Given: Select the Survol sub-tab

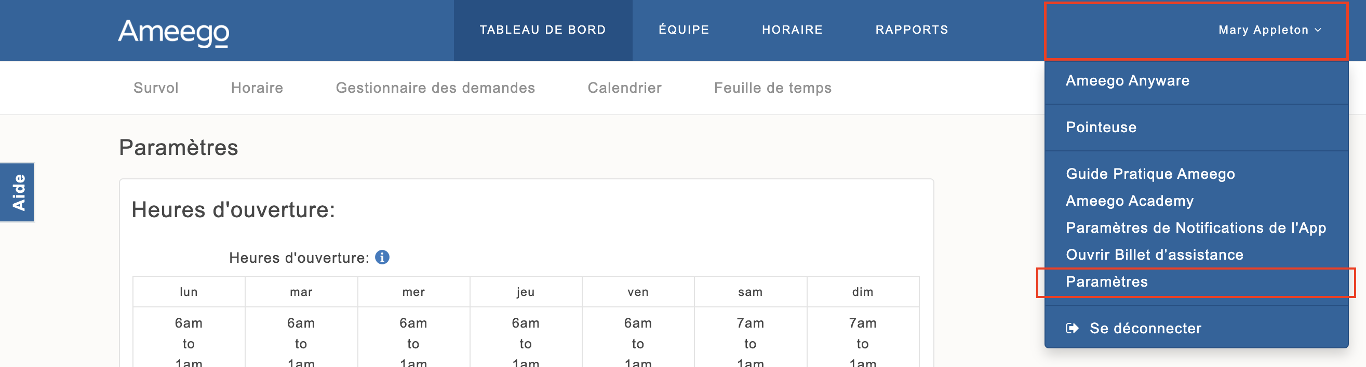Looking at the screenshot, I should tap(156, 88).
